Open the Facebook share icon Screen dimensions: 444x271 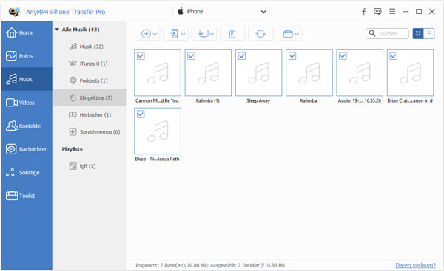pos(364,12)
